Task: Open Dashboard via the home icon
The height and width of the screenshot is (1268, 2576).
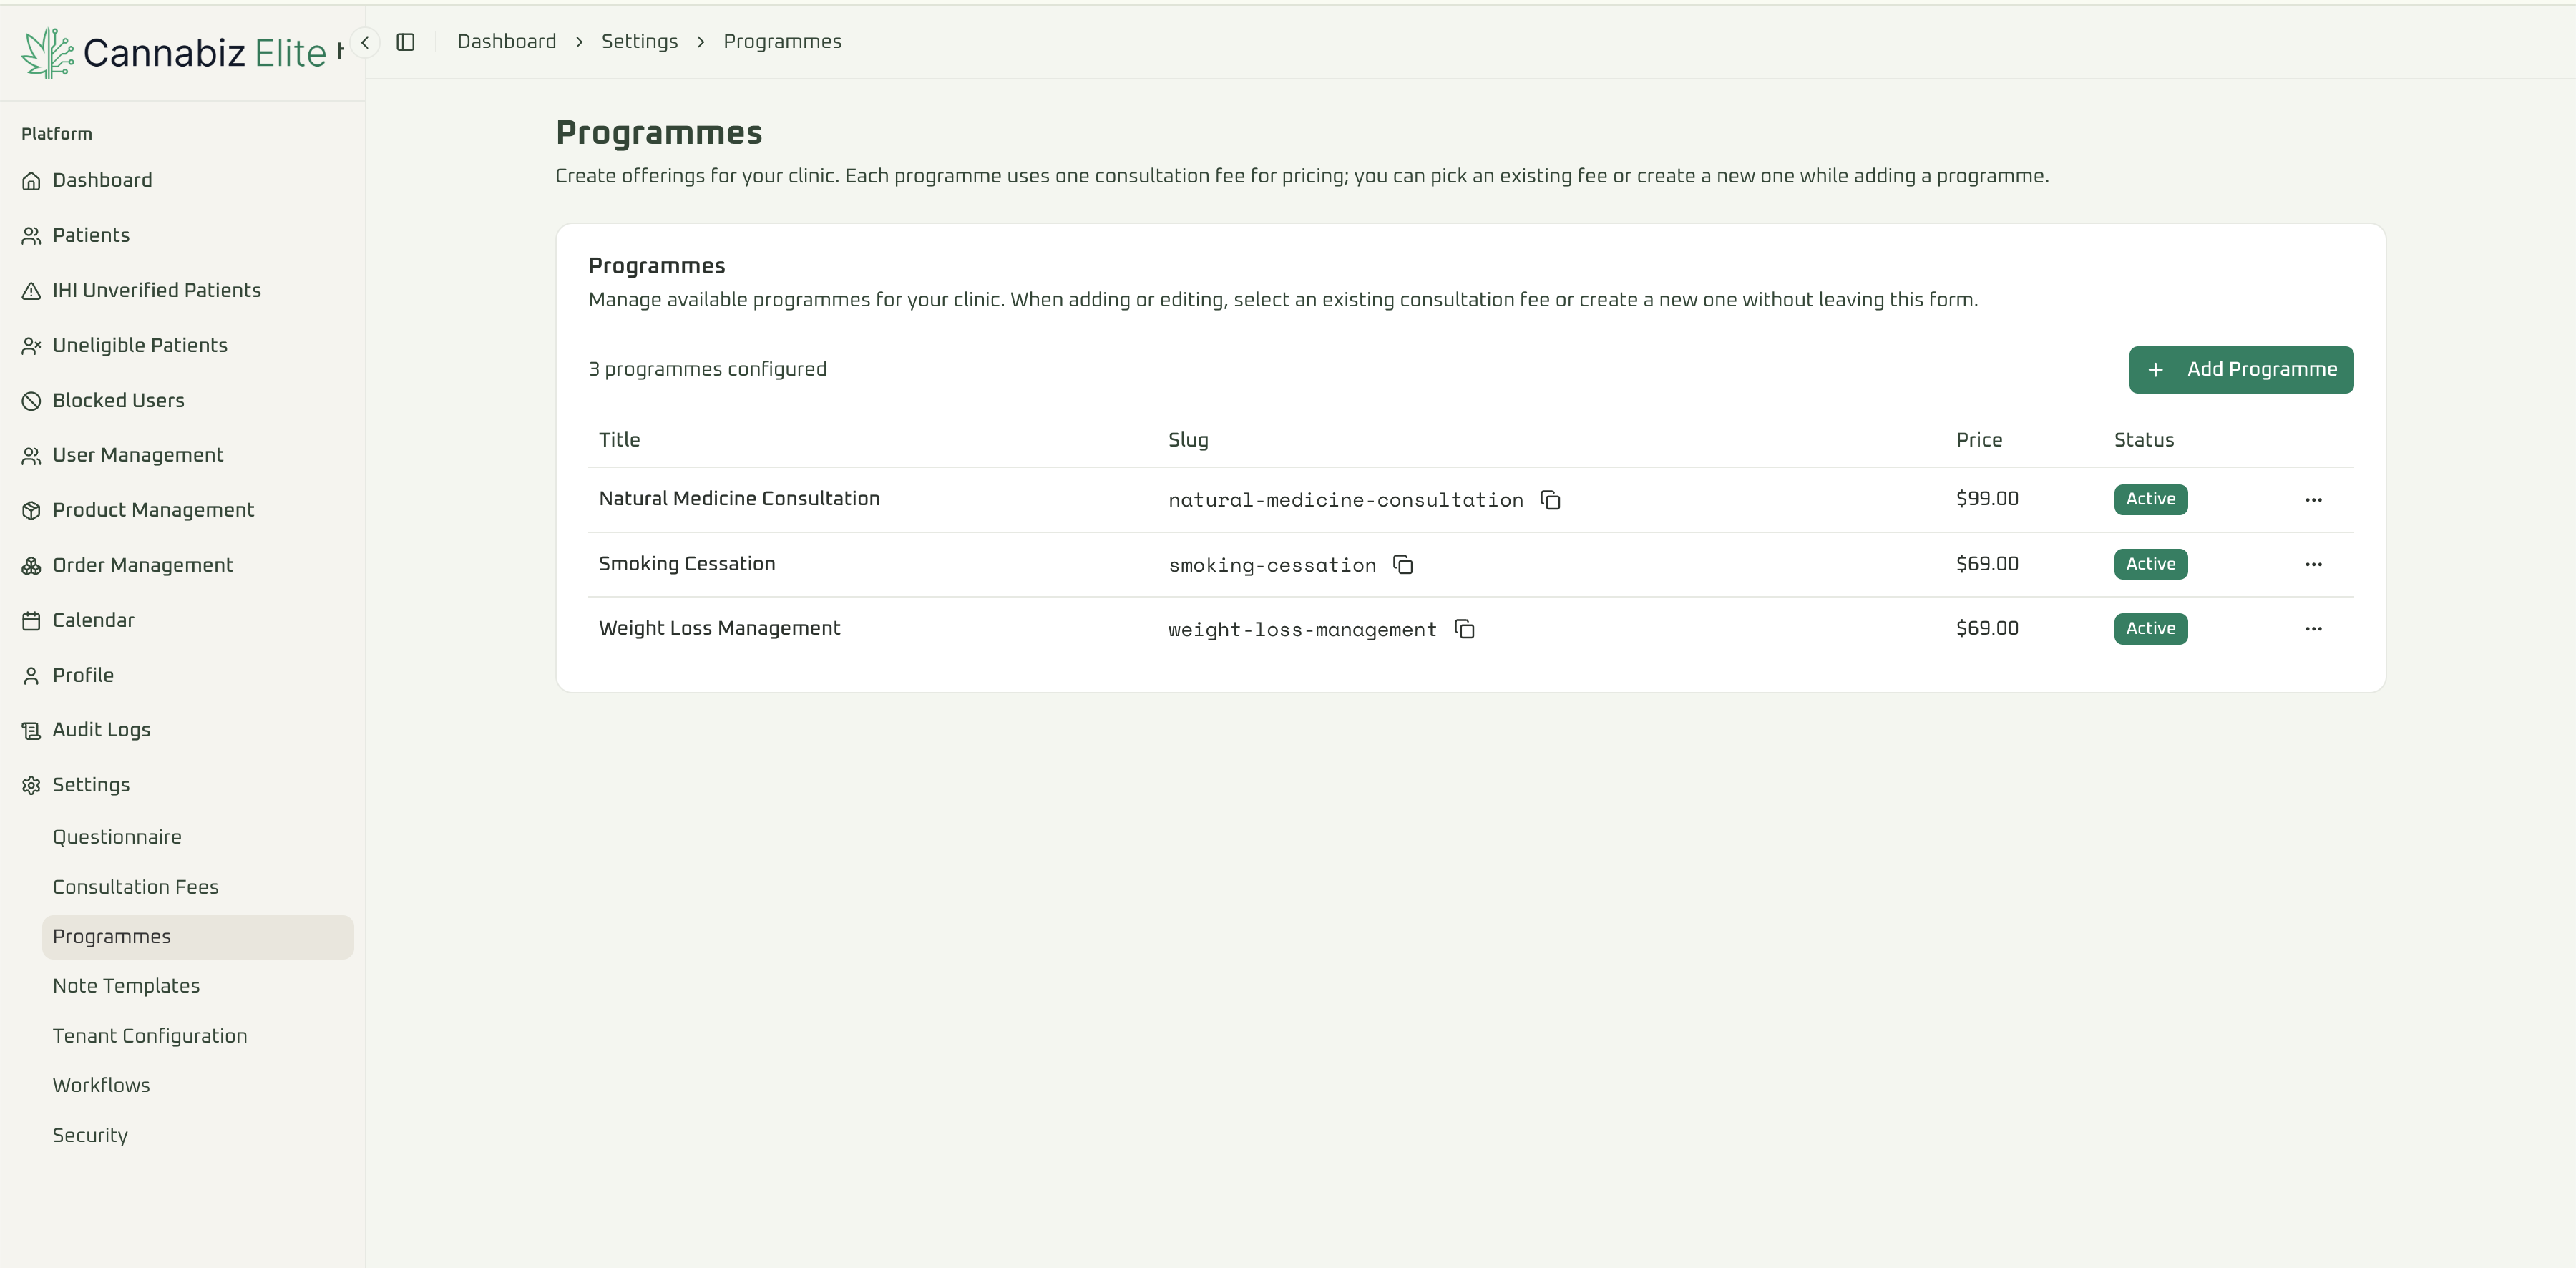Action: pyautogui.click(x=31, y=180)
